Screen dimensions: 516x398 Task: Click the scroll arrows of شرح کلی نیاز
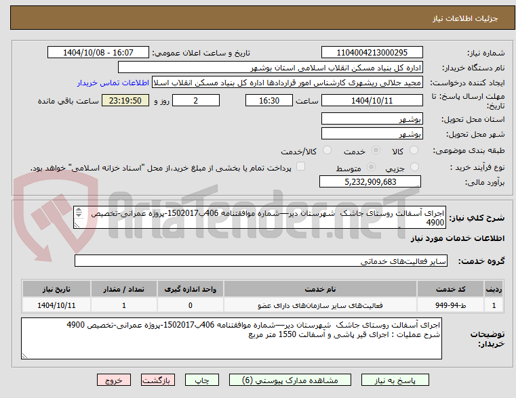point(79,213)
